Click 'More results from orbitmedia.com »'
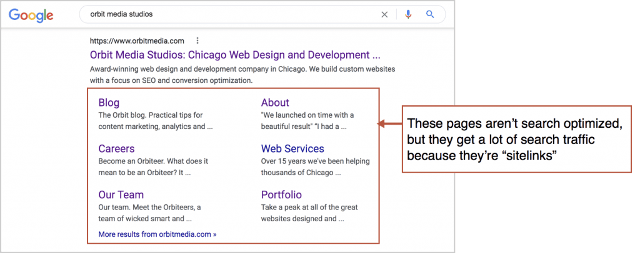The height and width of the screenshot is (253, 640). (157, 234)
